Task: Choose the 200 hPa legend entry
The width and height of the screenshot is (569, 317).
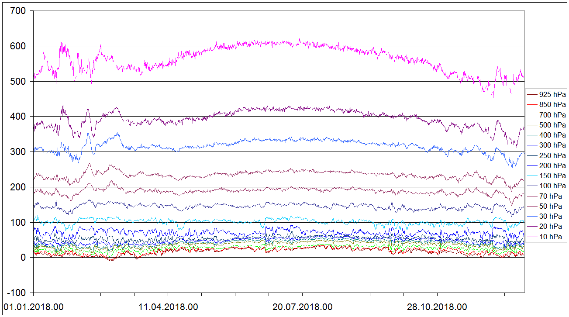Action: [552, 165]
